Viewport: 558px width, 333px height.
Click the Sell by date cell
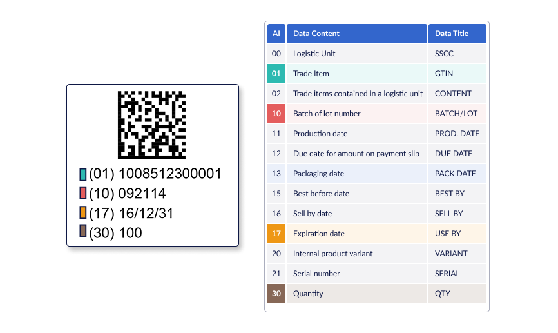click(357, 214)
